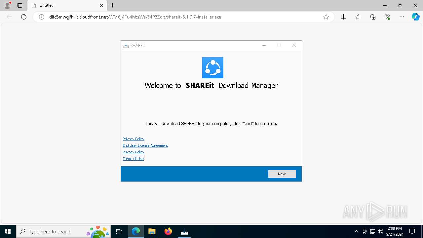Open Edge Collections
The image size is (423, 238).
[x=373, y=17]
